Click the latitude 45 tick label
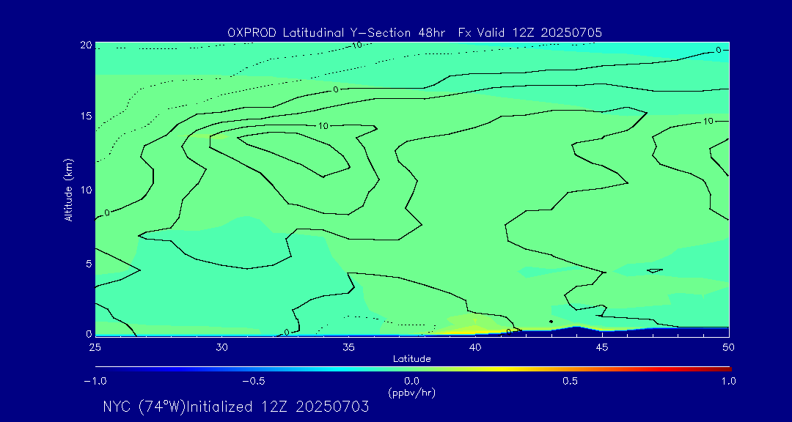This screenshot has width=792, height=422. coord(602,347)
